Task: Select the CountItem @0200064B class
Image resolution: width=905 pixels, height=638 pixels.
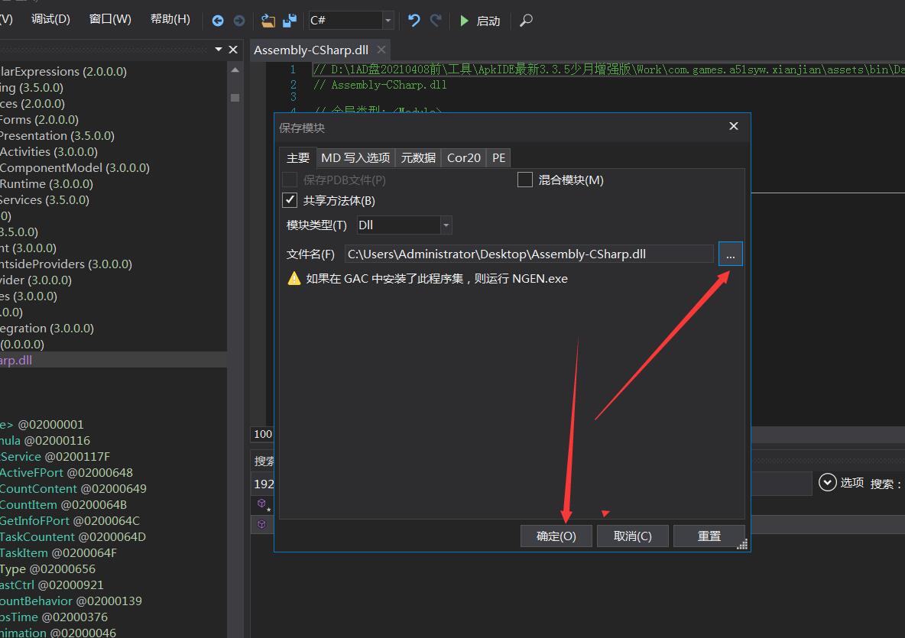Action: 63,505
